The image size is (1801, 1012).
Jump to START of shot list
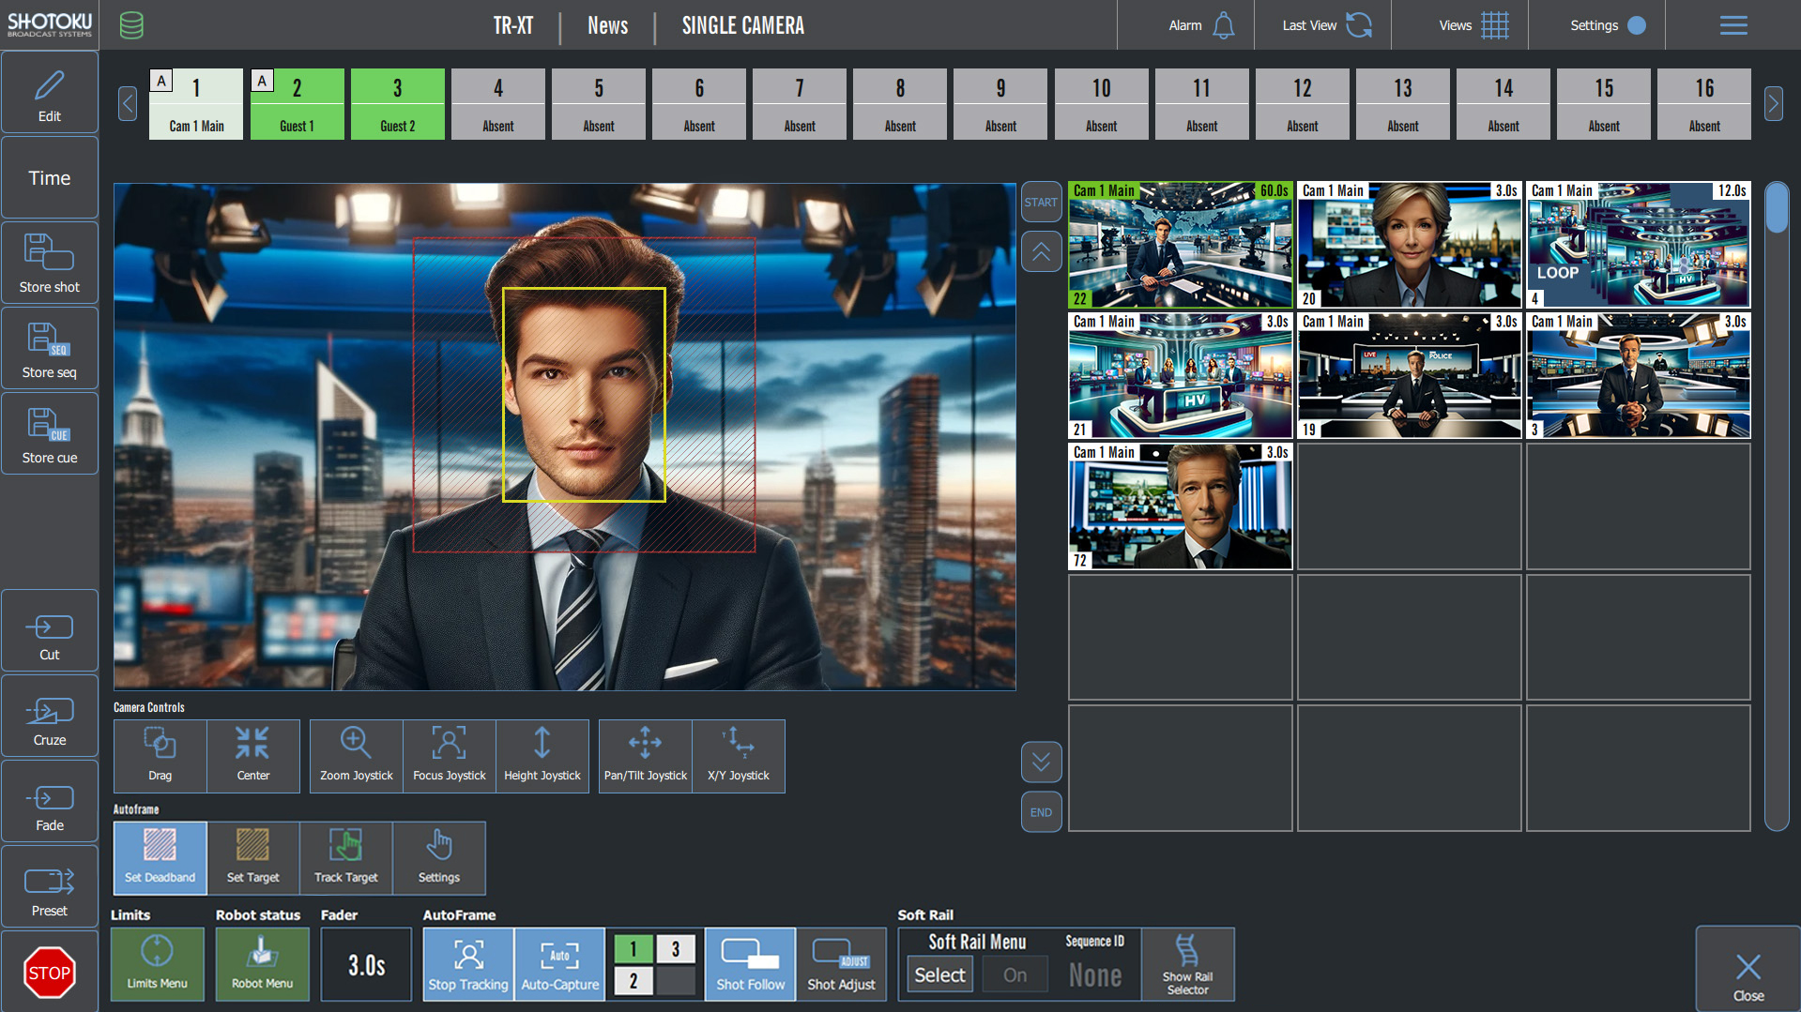1041,203
